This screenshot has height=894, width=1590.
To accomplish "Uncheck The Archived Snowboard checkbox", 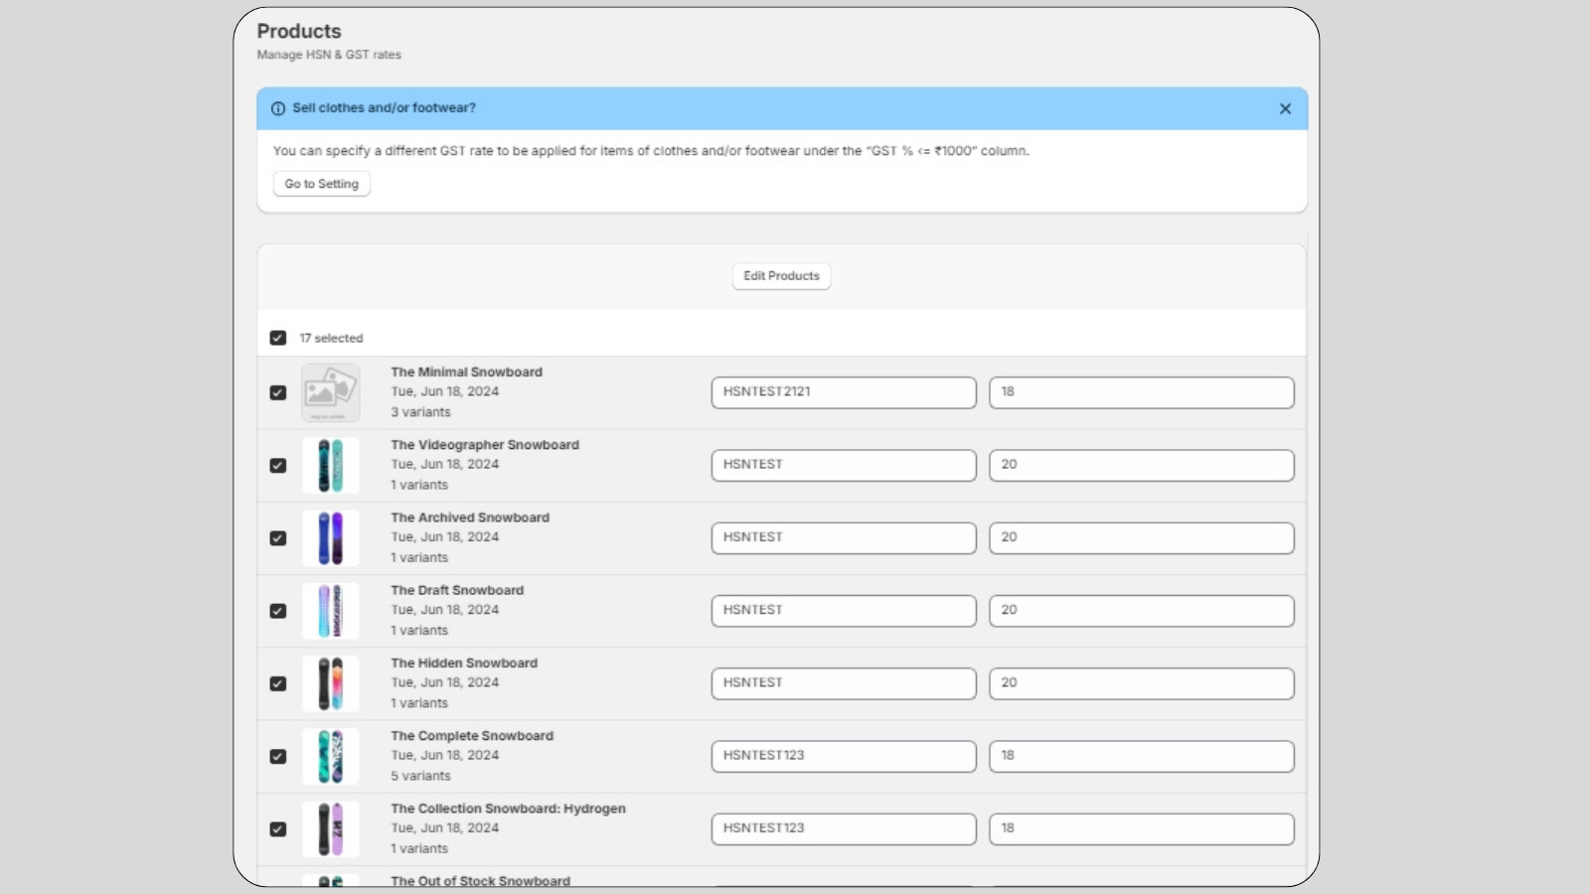I will pyautogui.click(x=278, y=537).
